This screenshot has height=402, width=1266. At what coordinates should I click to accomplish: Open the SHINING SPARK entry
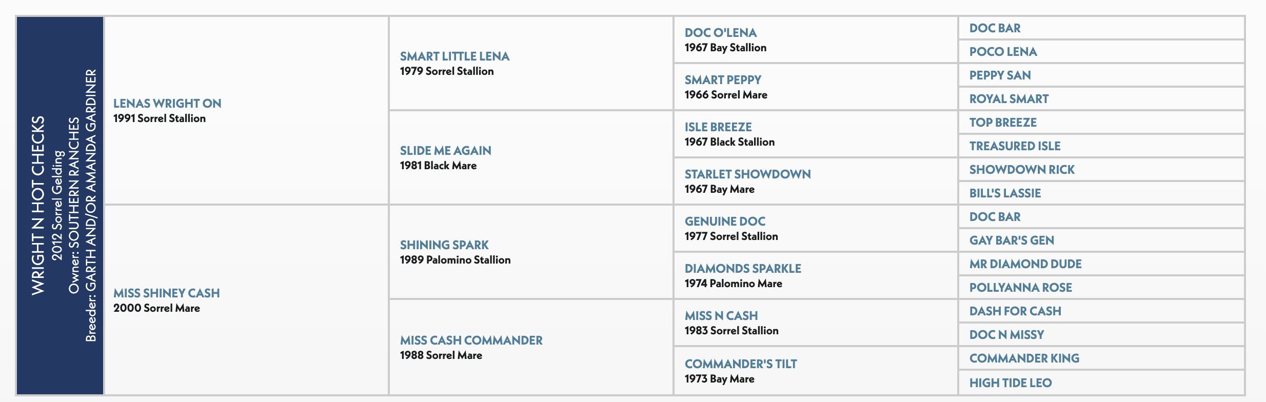(x=444, y=245)
